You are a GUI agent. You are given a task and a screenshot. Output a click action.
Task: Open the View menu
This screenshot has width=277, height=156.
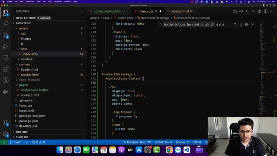(38, 2)
